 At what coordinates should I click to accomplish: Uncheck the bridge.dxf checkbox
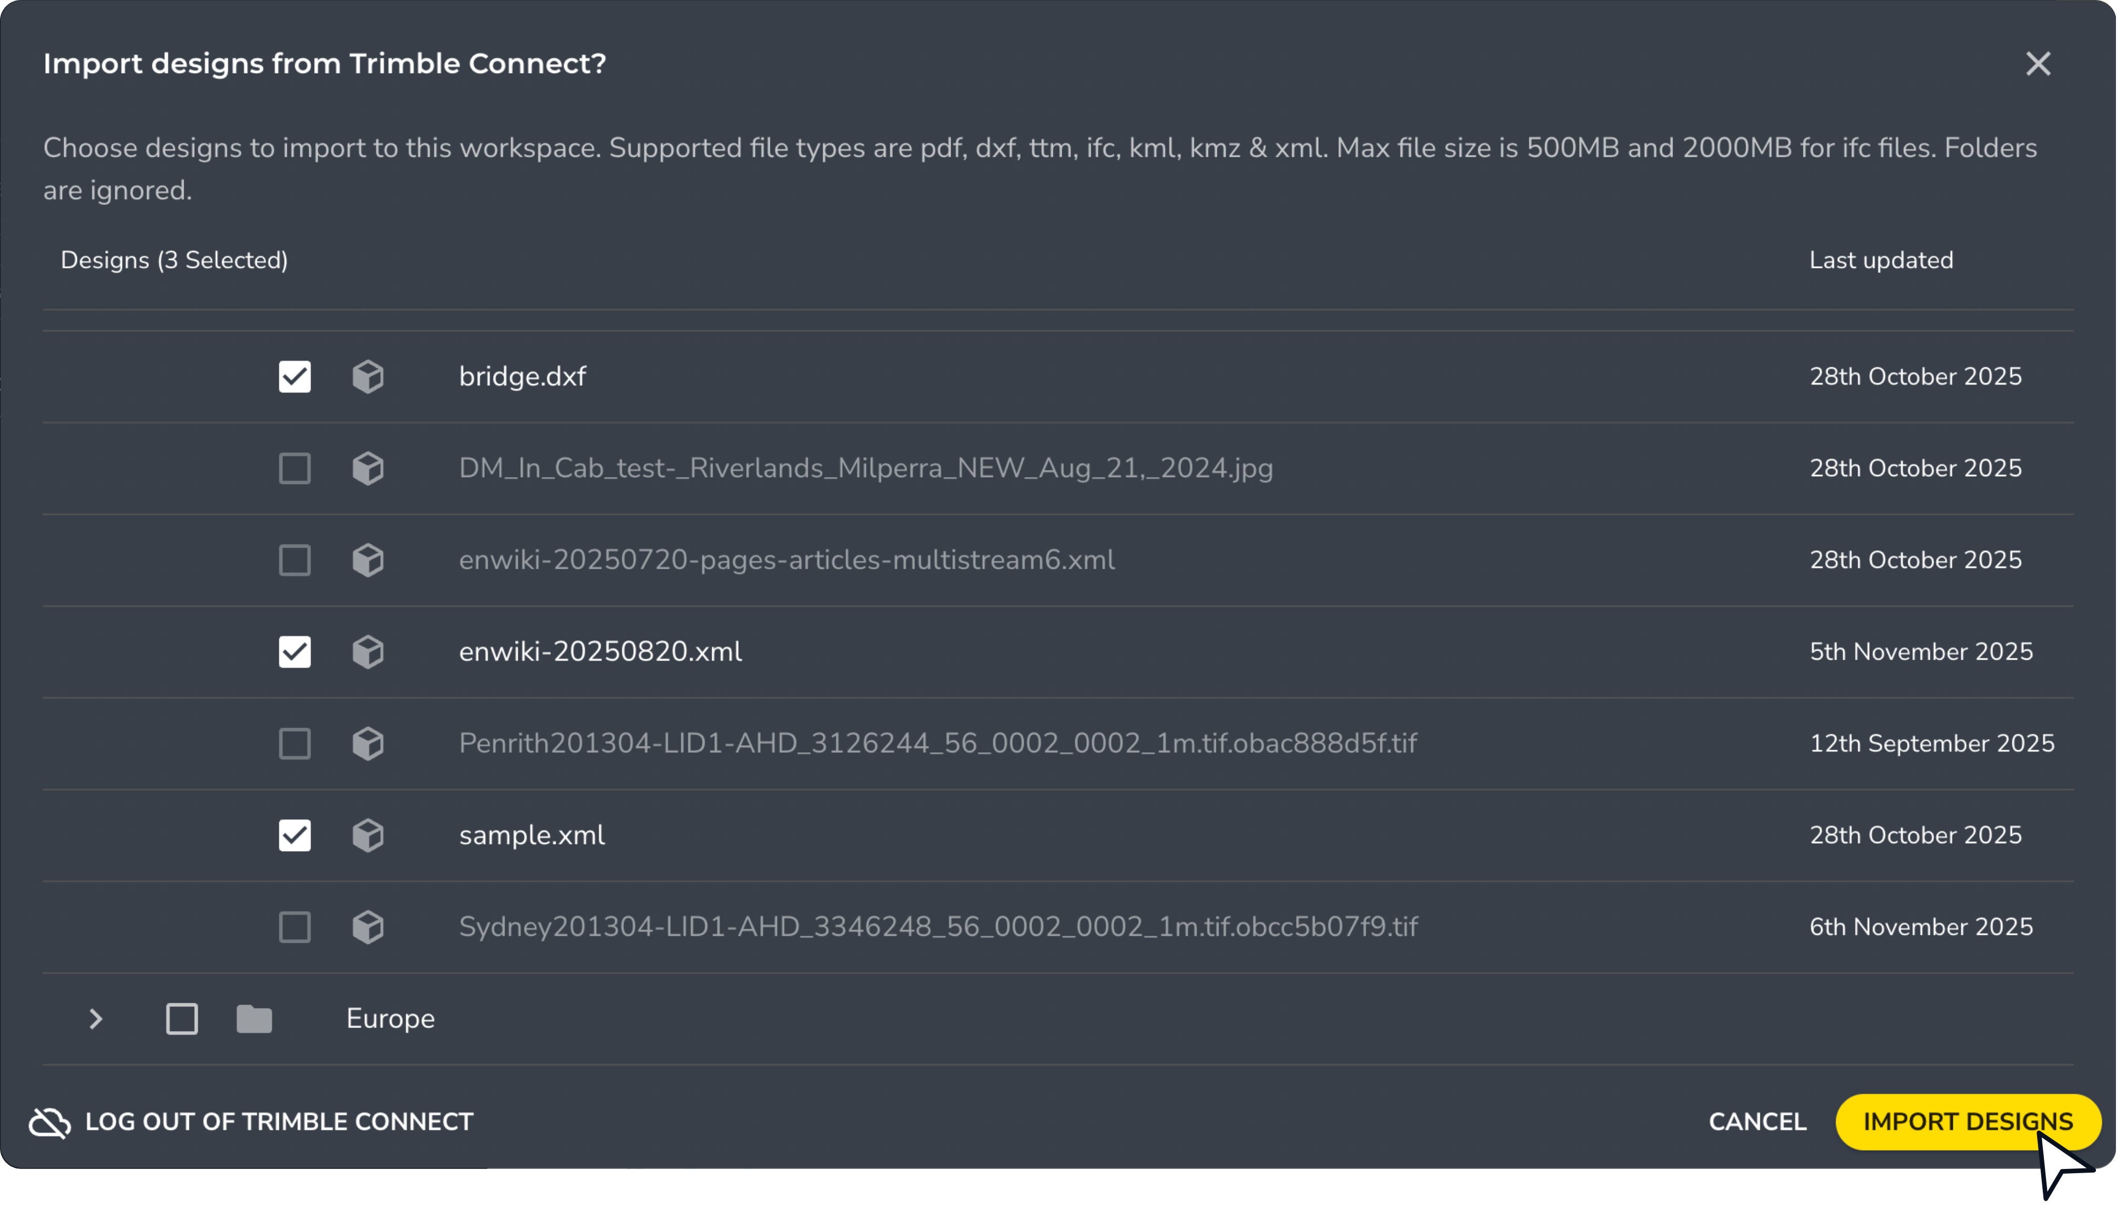click(x=295, y=377)
